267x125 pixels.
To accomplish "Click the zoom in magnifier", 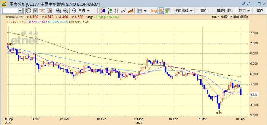I will [x=59, y=11].
